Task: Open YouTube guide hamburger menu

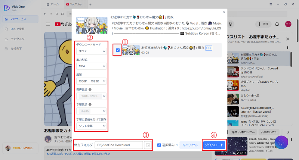Action: pyautogui.click(x=48, y=24)
